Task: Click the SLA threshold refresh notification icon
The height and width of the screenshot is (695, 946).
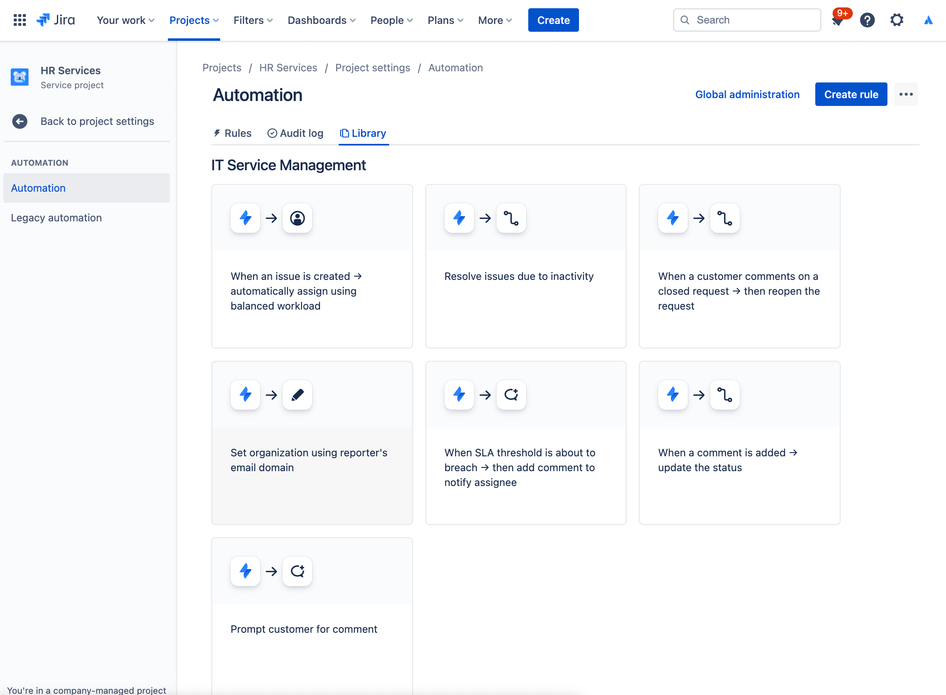Action: coord(511,394)
